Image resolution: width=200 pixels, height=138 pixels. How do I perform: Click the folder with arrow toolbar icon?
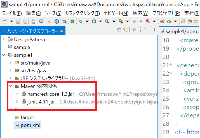click(x=65, y=22)
